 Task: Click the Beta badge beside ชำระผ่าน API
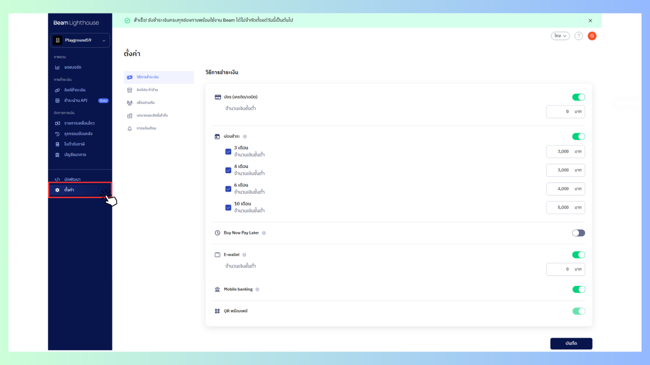(103, 101)
